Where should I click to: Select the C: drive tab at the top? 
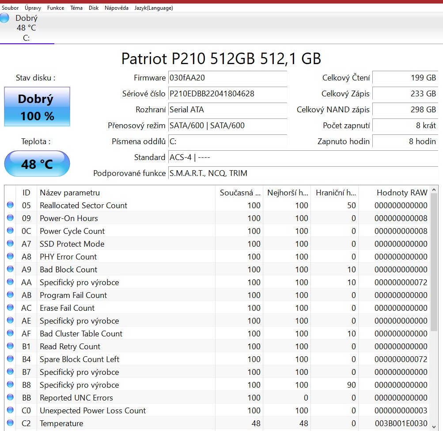click(27, 28)
